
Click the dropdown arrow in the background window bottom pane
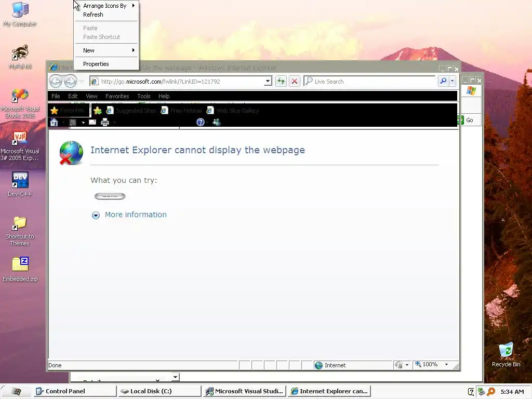pos(175,377)
